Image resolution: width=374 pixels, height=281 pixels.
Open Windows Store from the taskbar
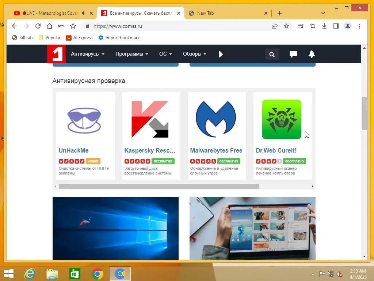(75, 274)
